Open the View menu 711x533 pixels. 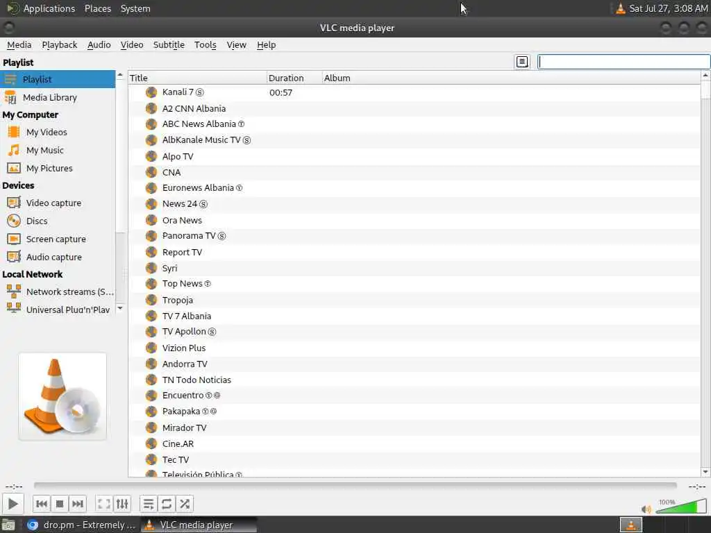click(236, 45)
